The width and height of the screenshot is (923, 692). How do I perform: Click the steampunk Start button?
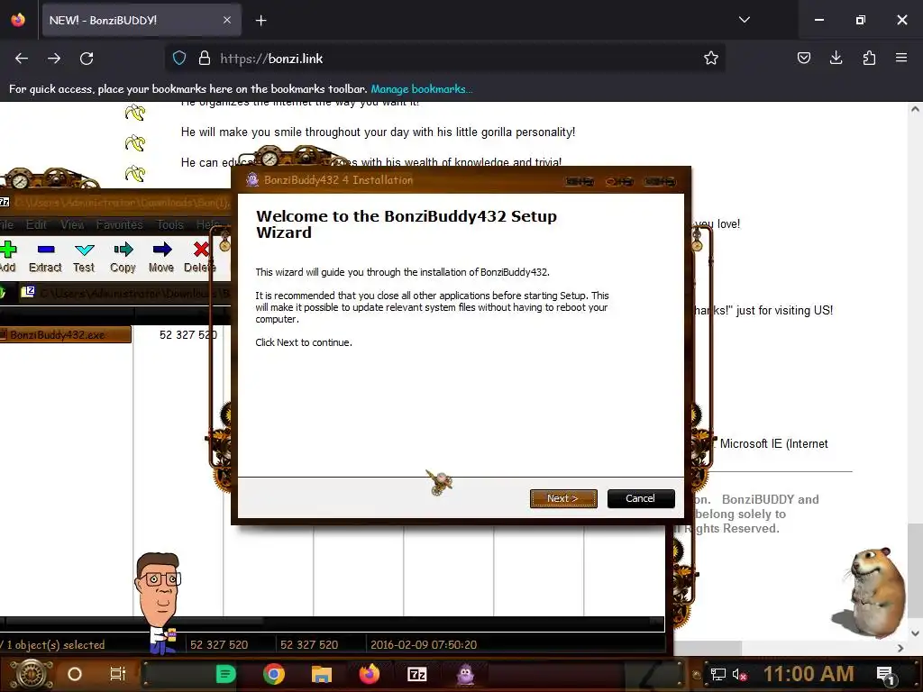click(x=32, y=674)
